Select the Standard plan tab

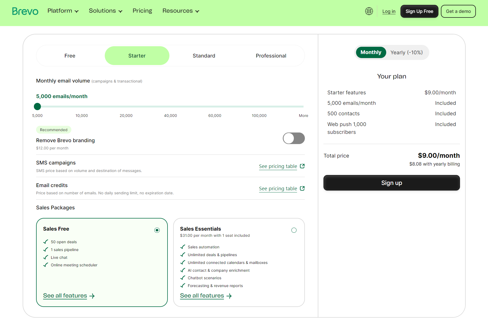[x=204, y=56]
